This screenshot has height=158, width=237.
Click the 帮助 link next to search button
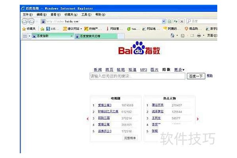coord(210,76)
